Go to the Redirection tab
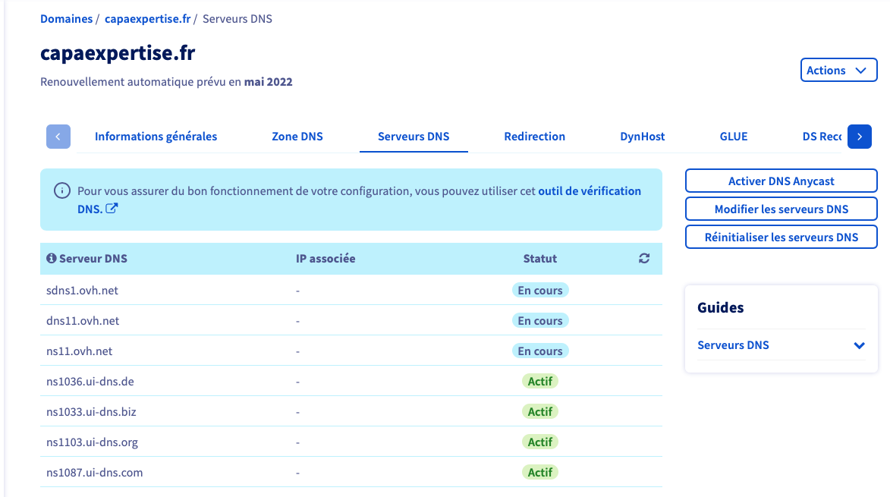The height and width of the screenshot is (497, 890). pos(534,137)
